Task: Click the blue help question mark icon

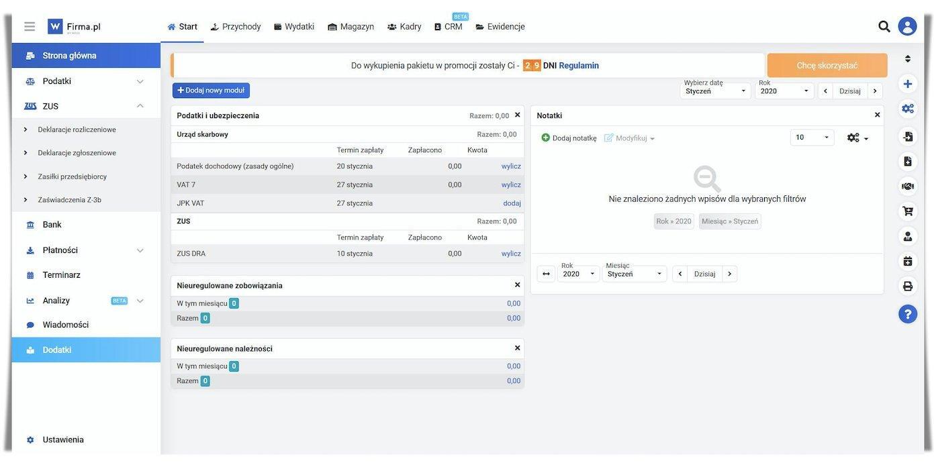Action: point(907,314)
